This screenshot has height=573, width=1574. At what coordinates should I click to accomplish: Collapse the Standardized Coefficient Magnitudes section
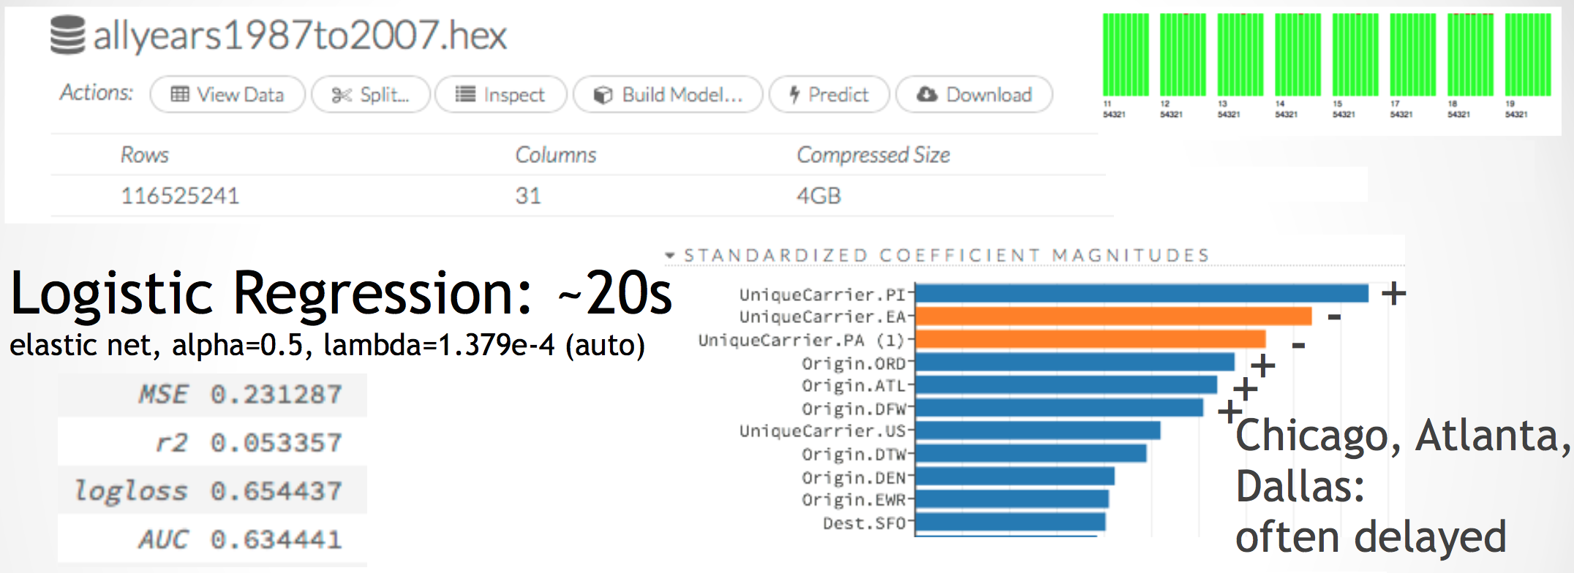coord(669,255)
